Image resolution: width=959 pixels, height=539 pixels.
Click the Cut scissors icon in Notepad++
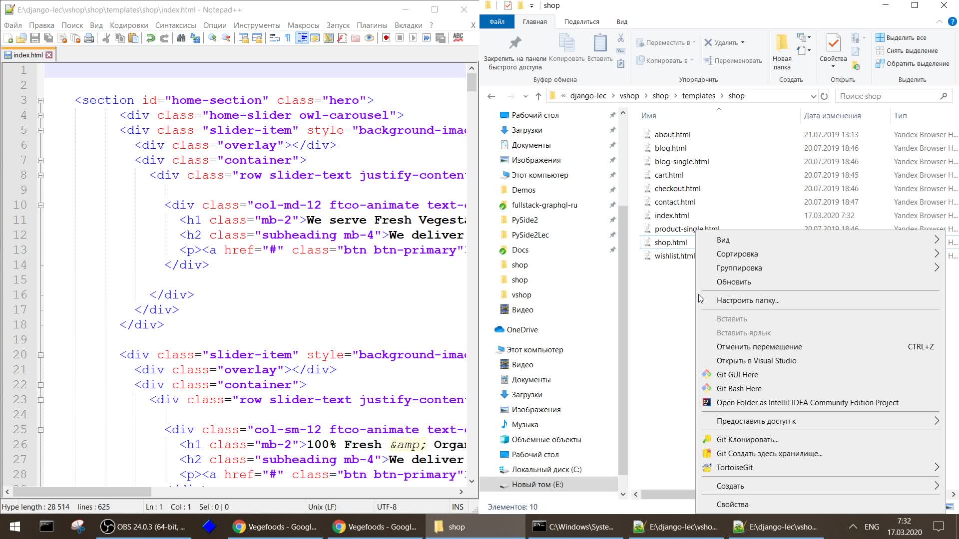(x=106, y=38)
